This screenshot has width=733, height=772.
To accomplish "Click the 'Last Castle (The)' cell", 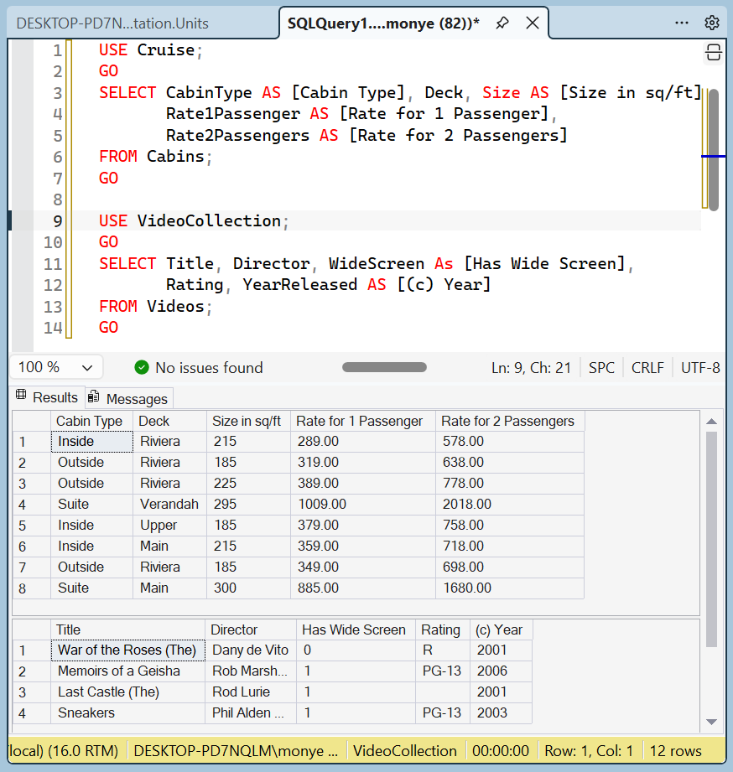I will point(127,692).
